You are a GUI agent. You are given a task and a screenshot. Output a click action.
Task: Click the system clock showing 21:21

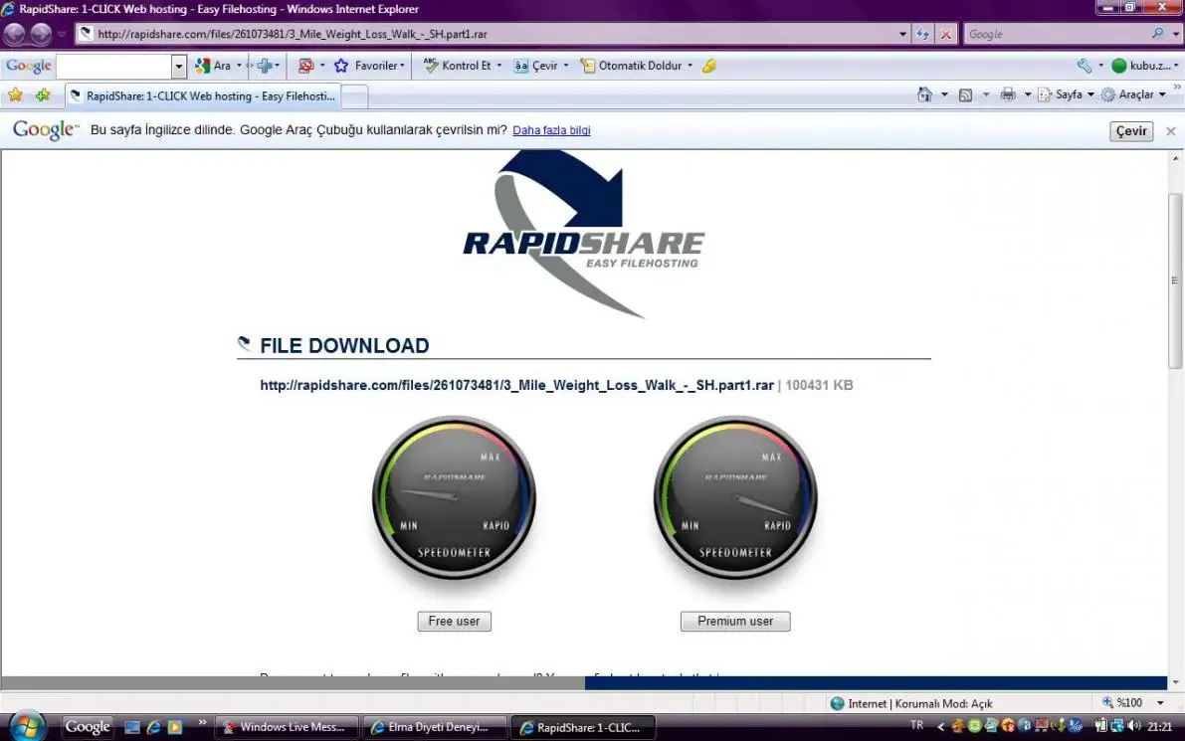click(x=1160, y=727)
